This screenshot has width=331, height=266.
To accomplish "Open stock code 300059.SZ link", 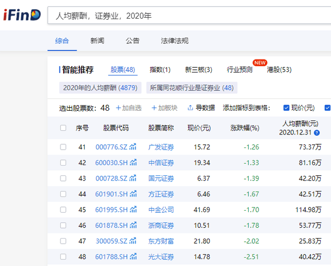I will (x=112, y=241).
